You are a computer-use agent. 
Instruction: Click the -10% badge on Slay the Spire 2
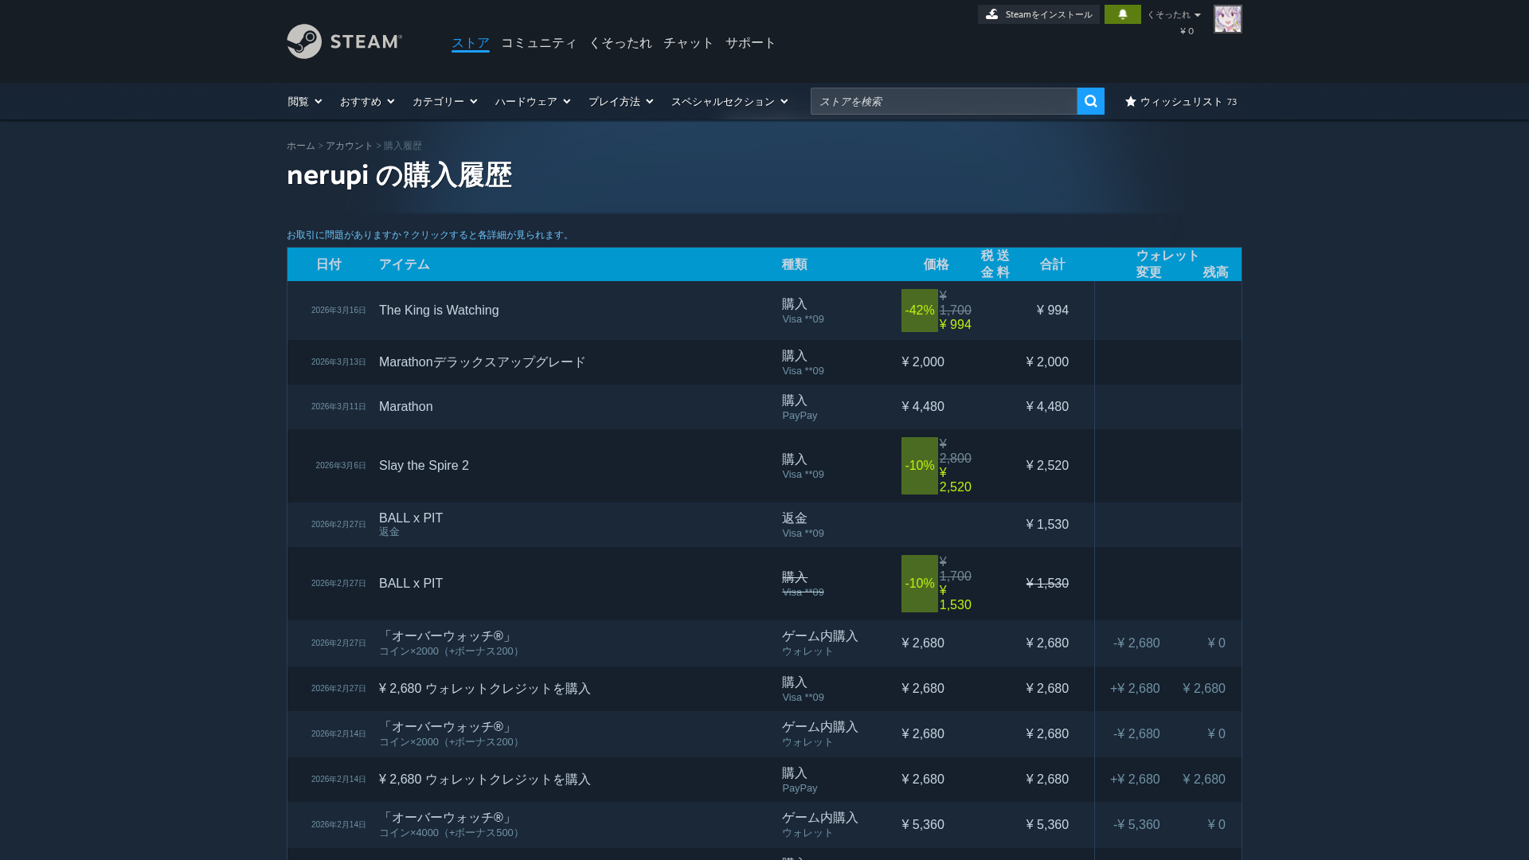pos(919,466)
